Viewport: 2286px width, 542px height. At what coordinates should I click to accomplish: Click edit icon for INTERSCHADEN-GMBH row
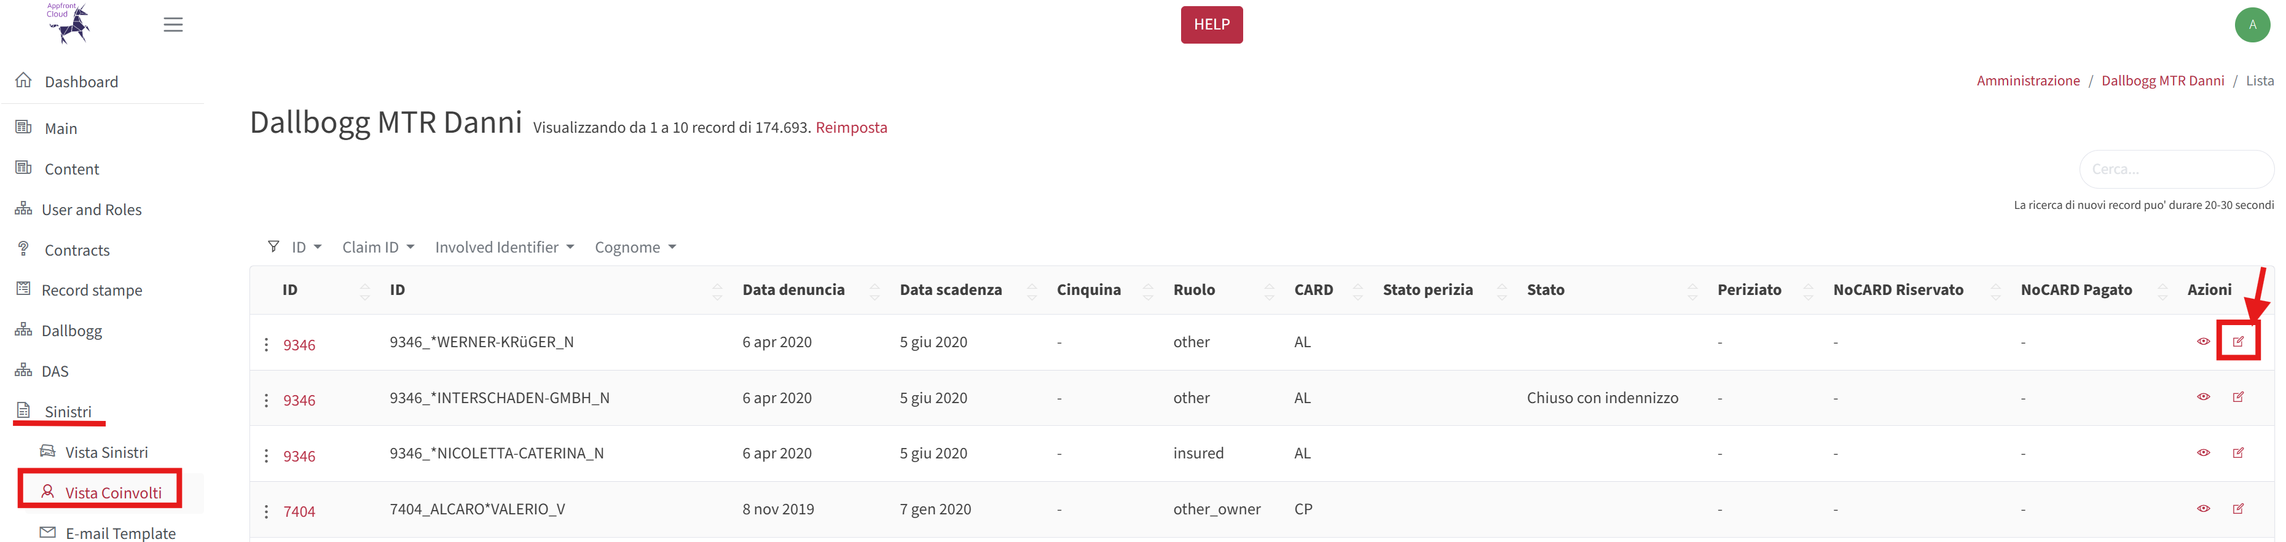2237,398
